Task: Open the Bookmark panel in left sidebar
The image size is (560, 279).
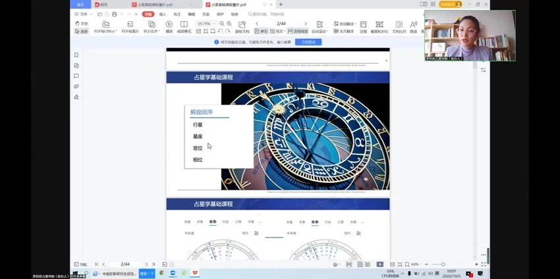Action: pyautogui.click(x=76, y=55)
